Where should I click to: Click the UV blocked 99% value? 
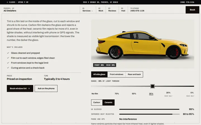coord(192,109)
